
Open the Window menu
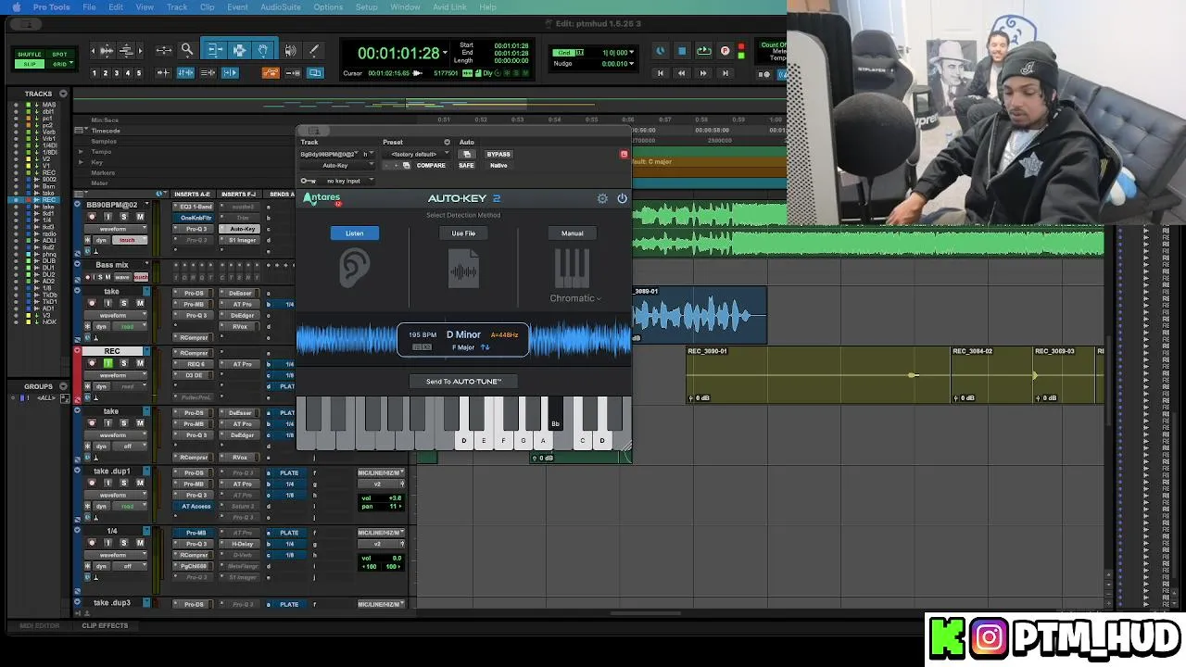[x=405, y=6]
